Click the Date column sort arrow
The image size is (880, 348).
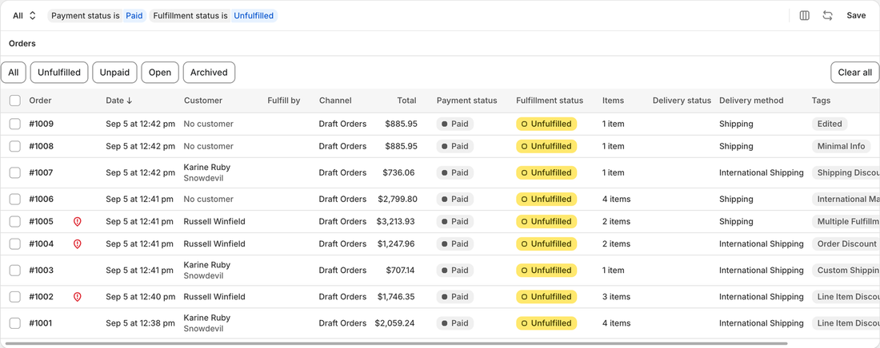[130, 101]
